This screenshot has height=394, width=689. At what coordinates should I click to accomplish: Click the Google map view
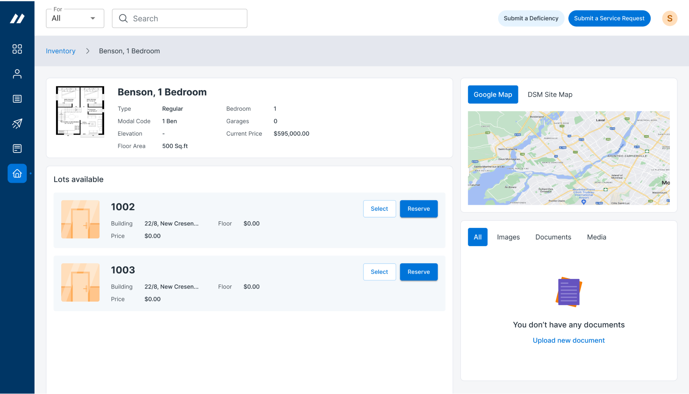tap(569, 158)
